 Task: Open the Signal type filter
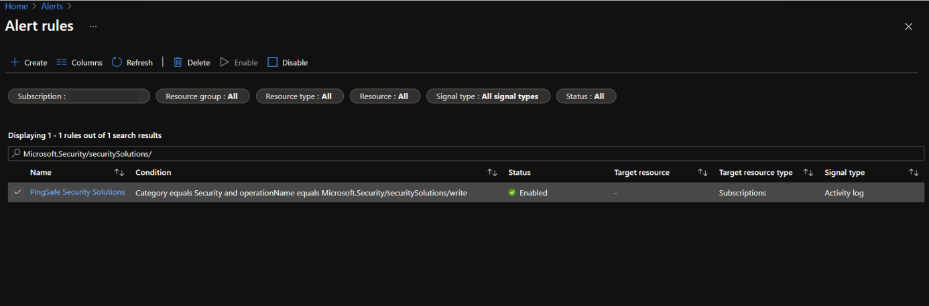[487, 96]
